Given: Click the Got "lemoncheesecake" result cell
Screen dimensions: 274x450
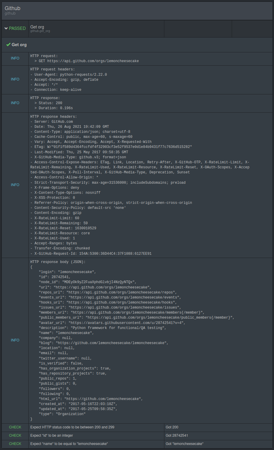Looking at the screenshot, I should 218,444.
